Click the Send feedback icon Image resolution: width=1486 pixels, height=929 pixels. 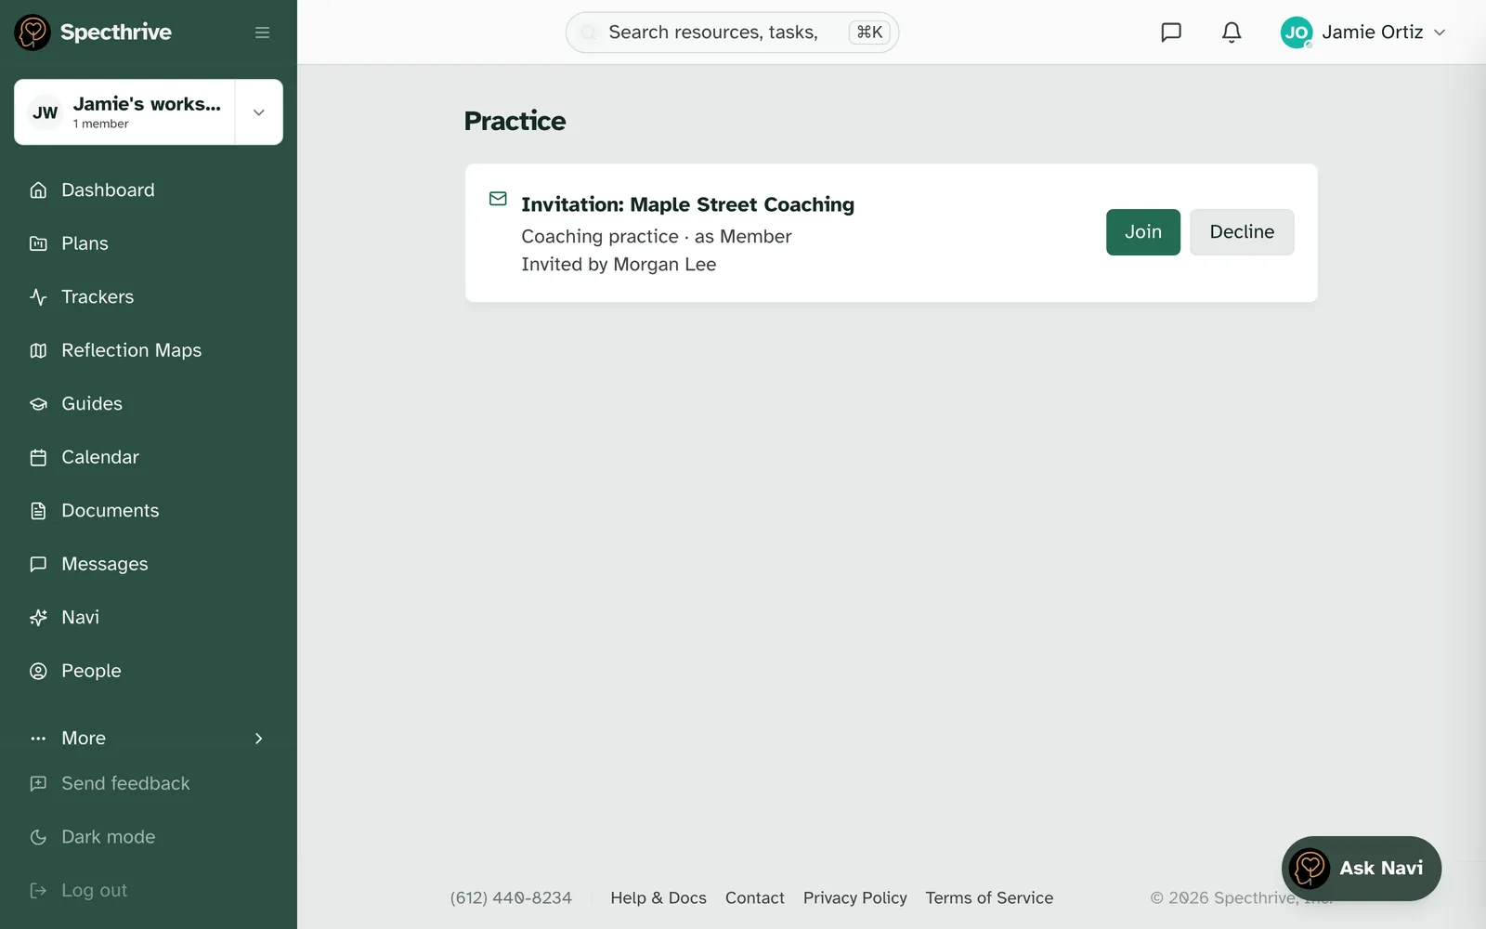[38, 784]
